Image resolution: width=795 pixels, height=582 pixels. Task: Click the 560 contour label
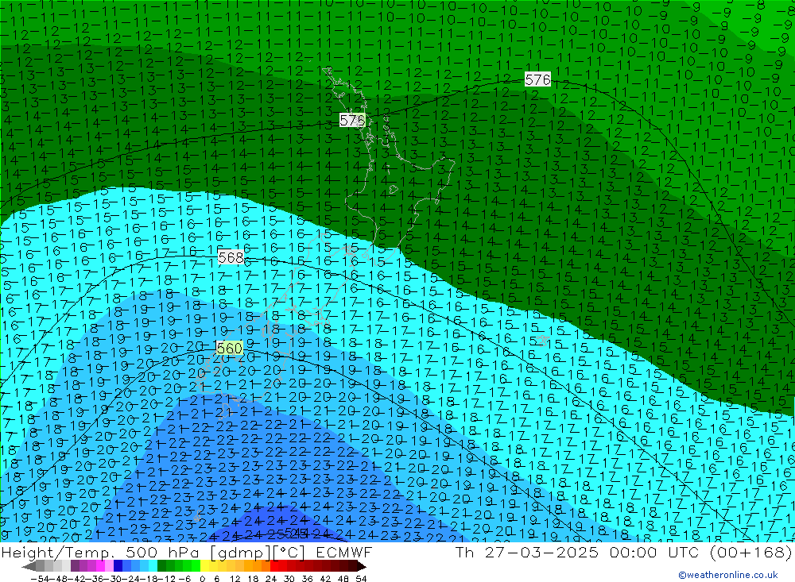click(x=229, y=348)
